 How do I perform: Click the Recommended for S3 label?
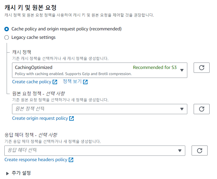154,68
